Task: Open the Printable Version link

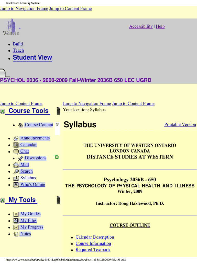Action: (x=180, y=125)
